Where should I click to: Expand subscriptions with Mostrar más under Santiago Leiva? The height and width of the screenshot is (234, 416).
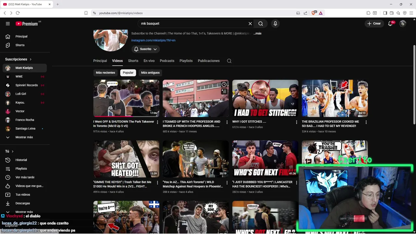click(23, 137)
